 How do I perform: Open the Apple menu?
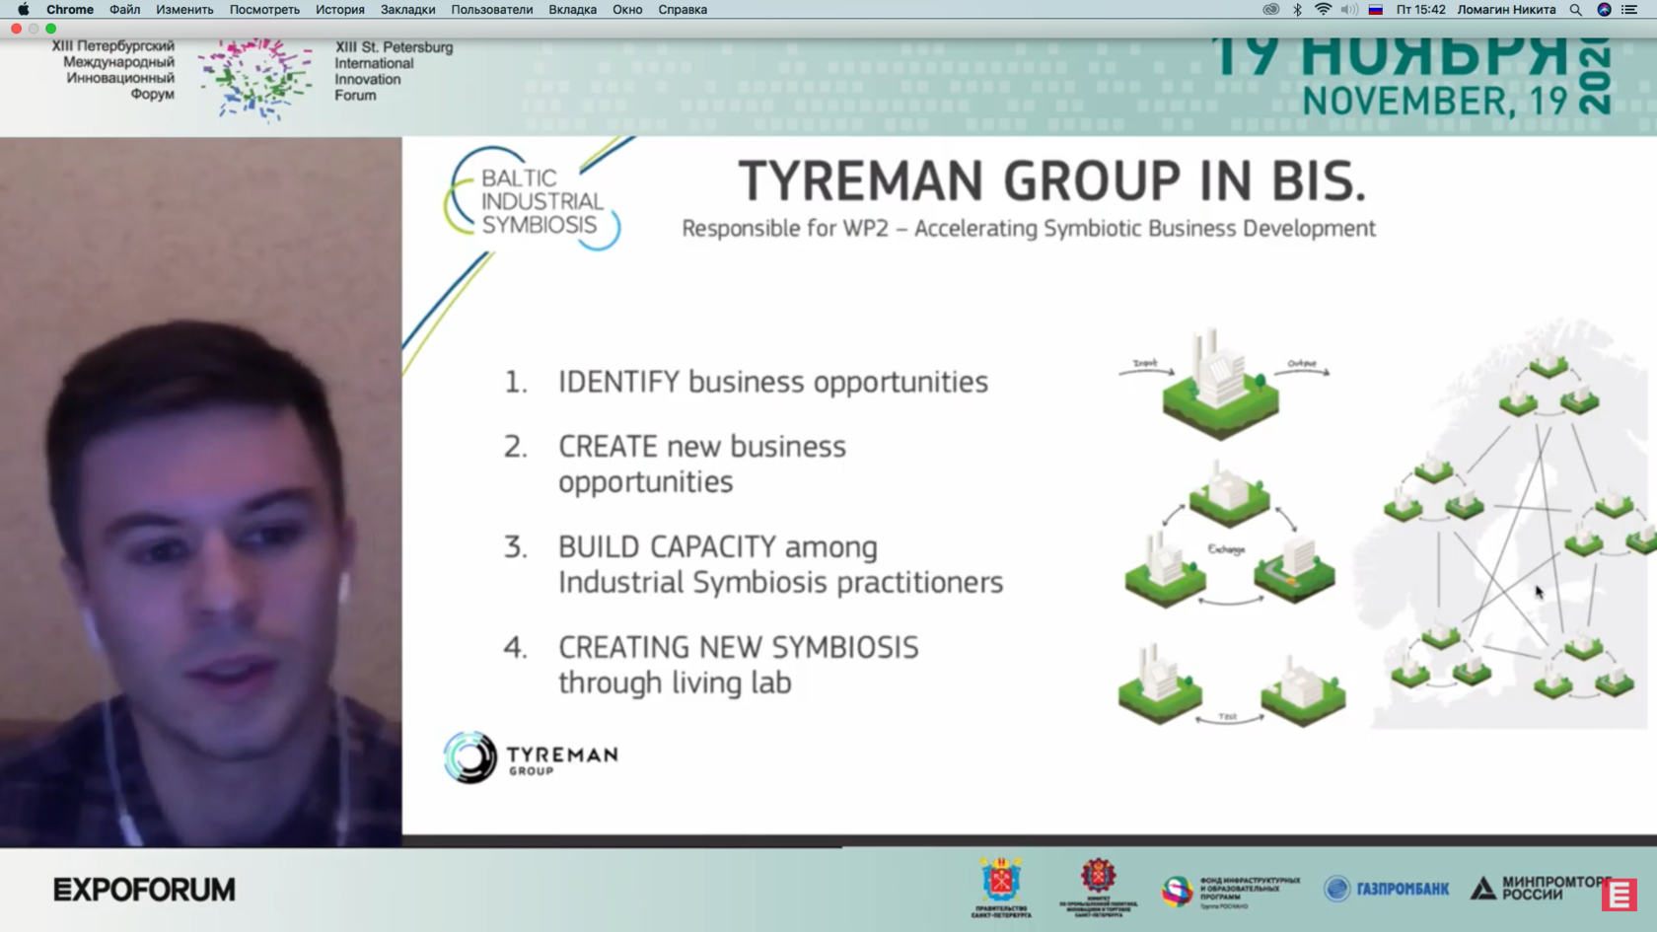point(23,9)
